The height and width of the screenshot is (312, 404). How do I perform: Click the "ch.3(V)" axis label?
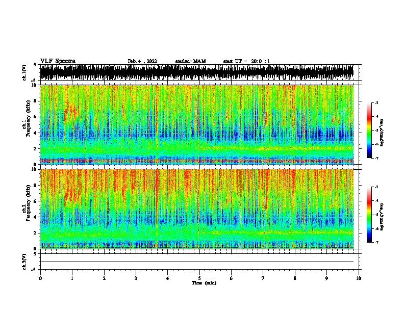pos(24,262)
